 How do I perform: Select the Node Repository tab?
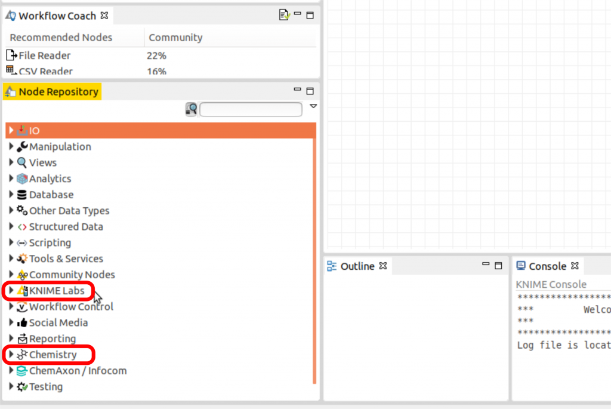53,91
